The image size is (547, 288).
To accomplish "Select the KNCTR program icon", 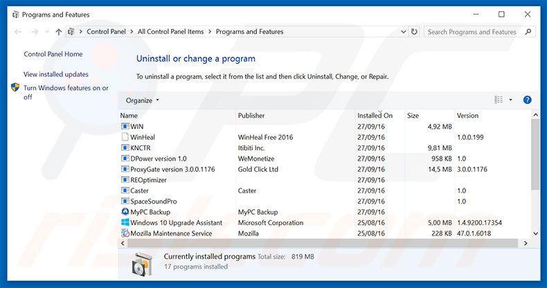I will click(x=125, y=148).
